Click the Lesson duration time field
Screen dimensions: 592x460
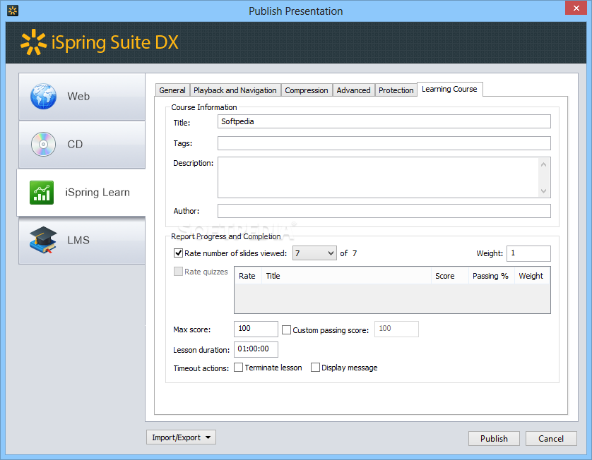[256, 349]
